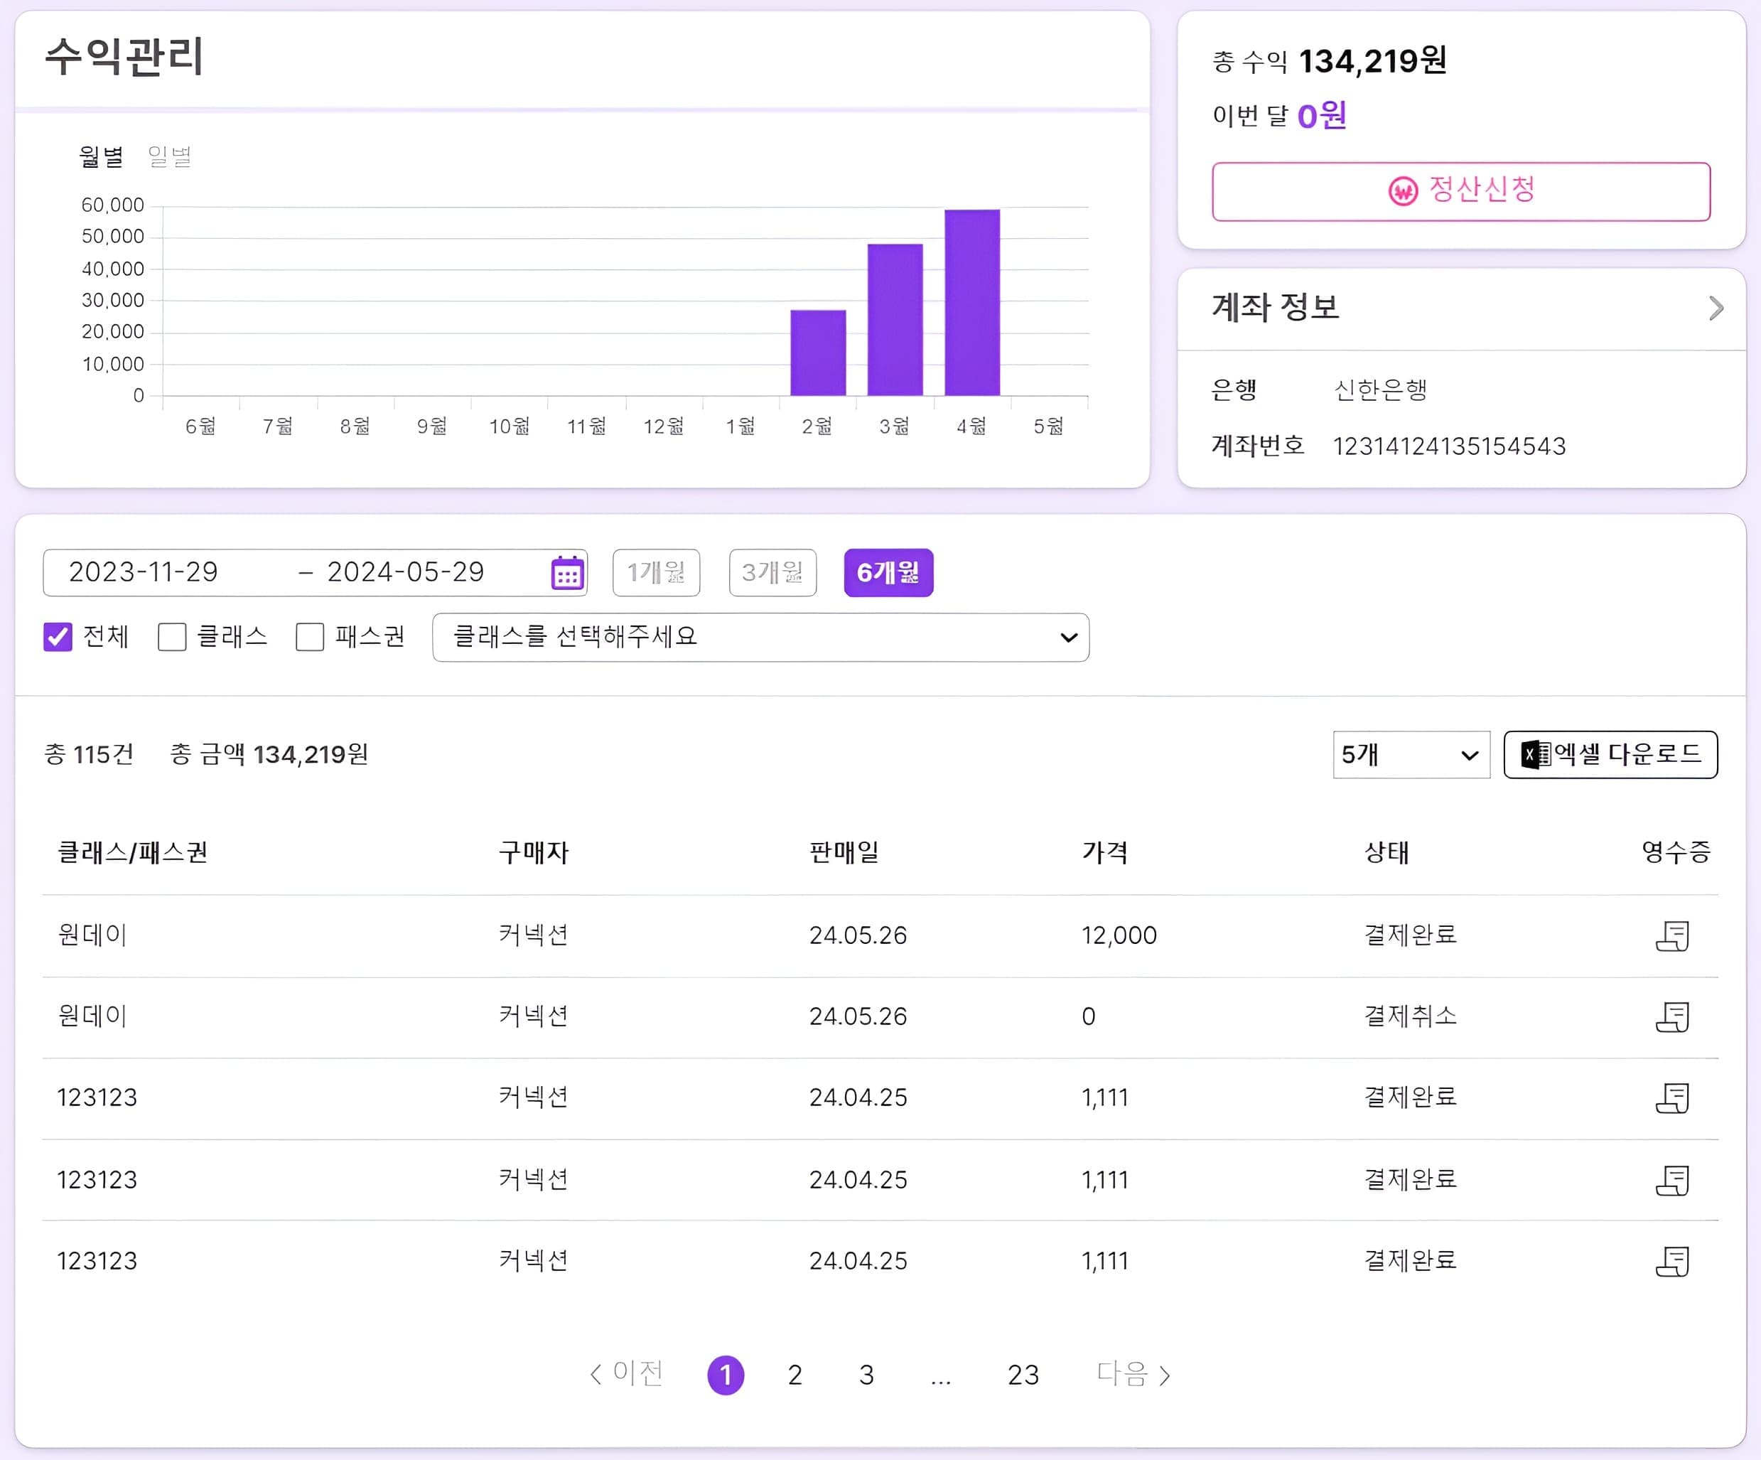Open the 클래스를 선택해주세요 dropdown
Screen dimensions: 1761x1460
[x=759, y=638]
